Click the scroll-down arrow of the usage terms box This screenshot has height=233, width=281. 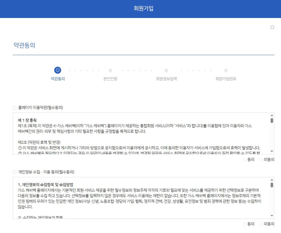pos(271,151)
